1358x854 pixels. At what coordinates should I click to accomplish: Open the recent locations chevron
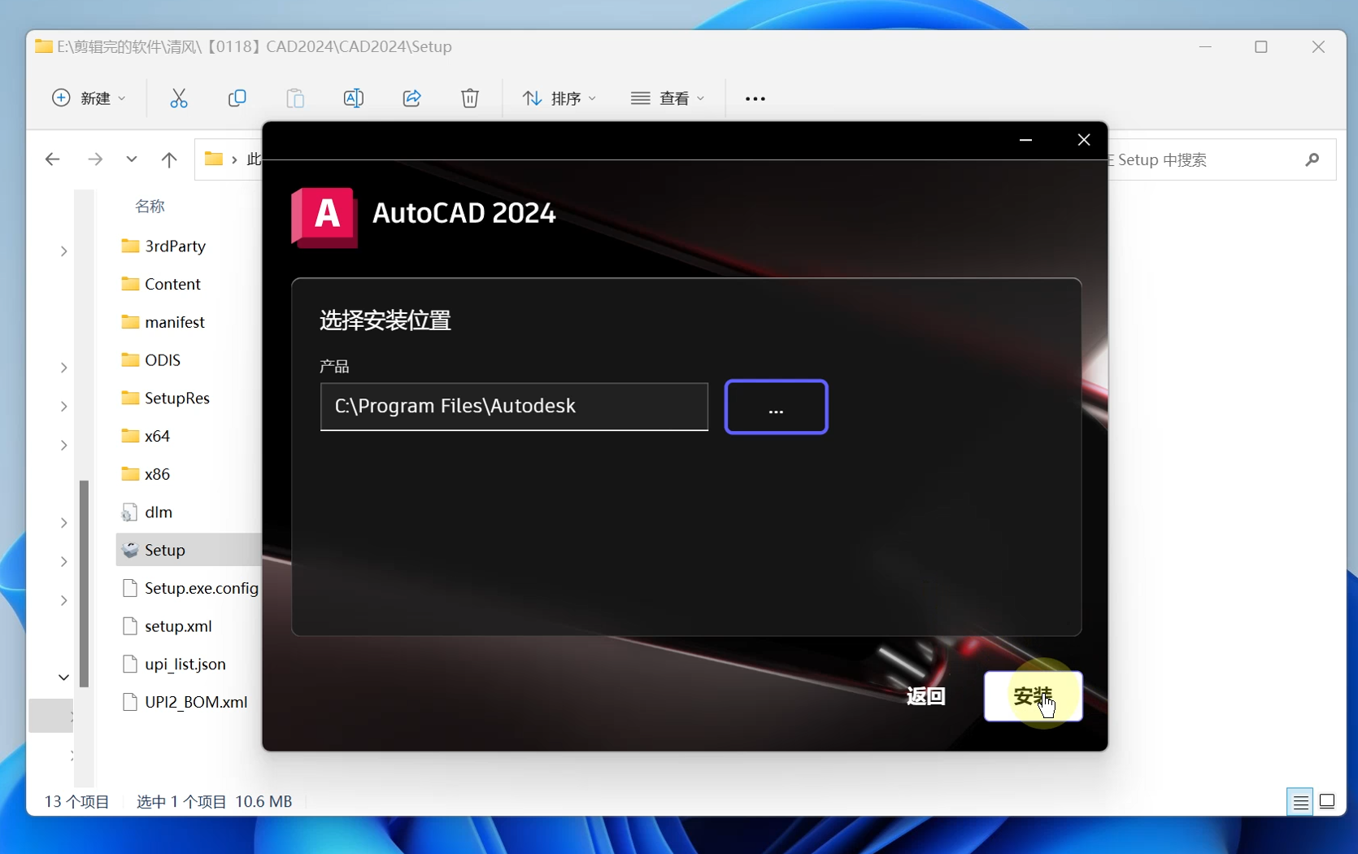132,159
